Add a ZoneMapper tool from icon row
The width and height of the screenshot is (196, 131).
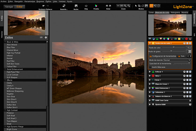(x=150, y=39)
